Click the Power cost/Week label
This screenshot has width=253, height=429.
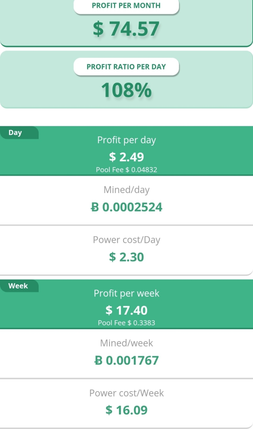tap(126, 393)
